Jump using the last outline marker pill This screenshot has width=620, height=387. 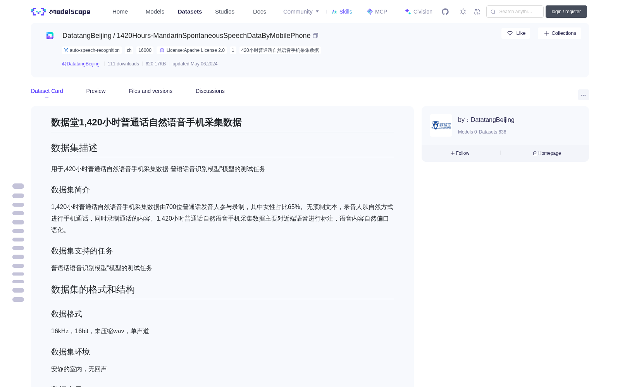click(x=18, y=300)
